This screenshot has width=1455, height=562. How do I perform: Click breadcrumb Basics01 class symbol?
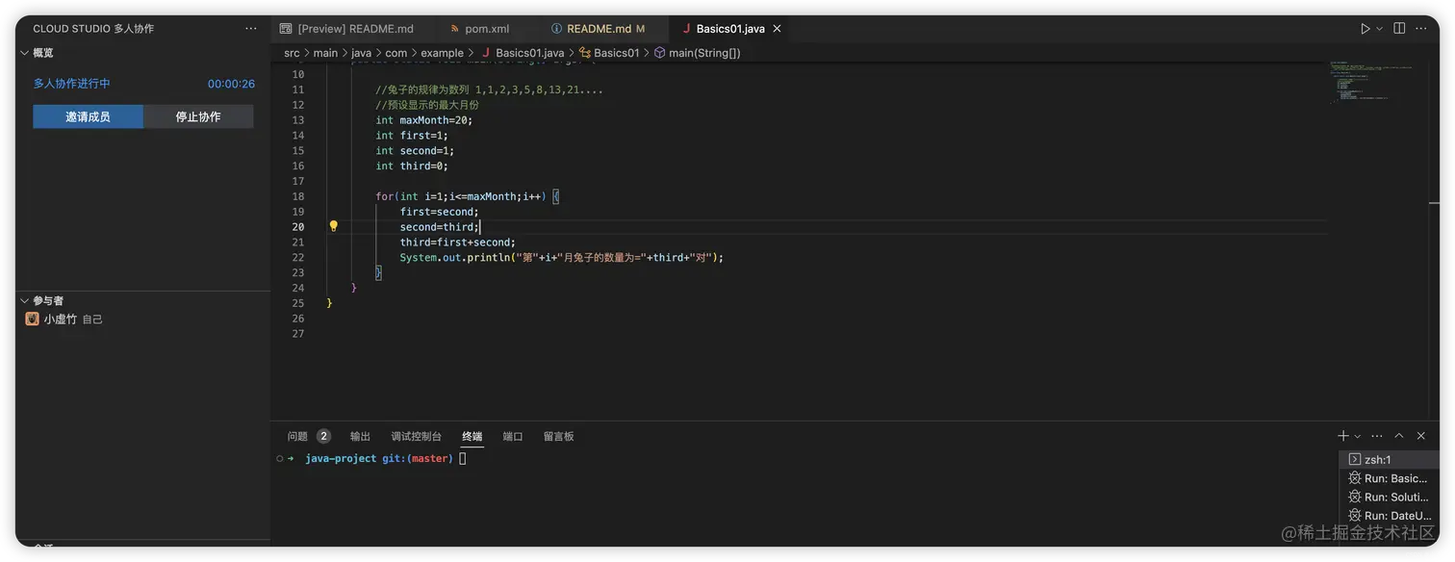pyautogui.click(x=609, y=53)
